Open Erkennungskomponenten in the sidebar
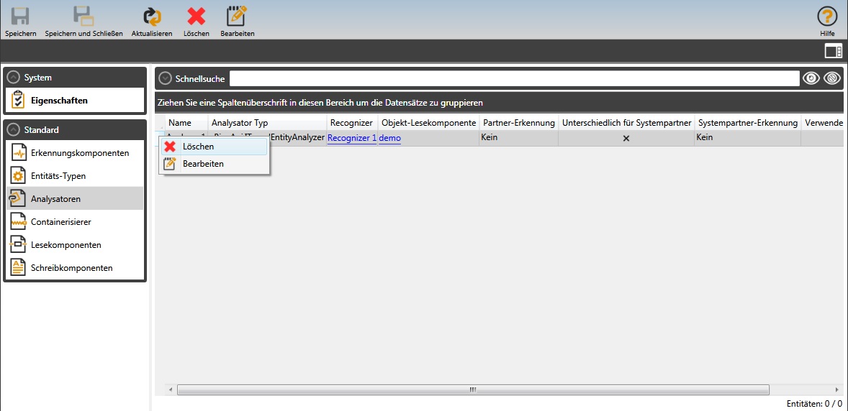Viewport: 848px width, 411px height. click(80, 153)
